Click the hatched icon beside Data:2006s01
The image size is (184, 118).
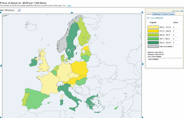pyautogui.click(x=148, y=18)
